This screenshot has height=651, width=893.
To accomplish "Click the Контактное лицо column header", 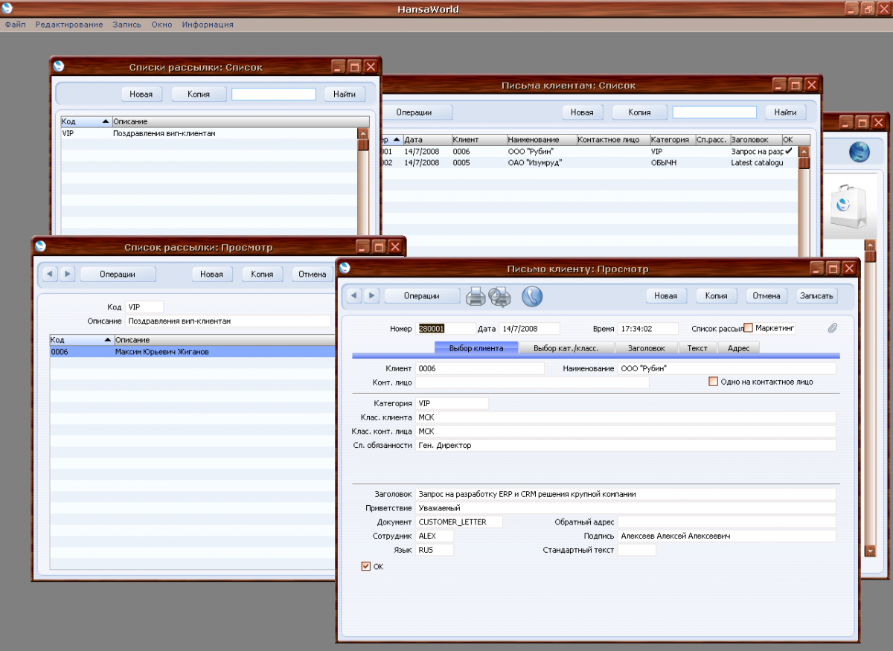I will [x=613, y=139].
